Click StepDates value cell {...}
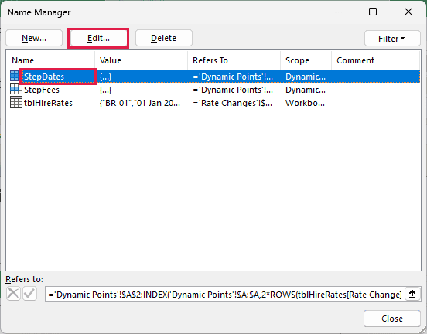This screenshot has height=334, width=427. [x=106, y=77]
